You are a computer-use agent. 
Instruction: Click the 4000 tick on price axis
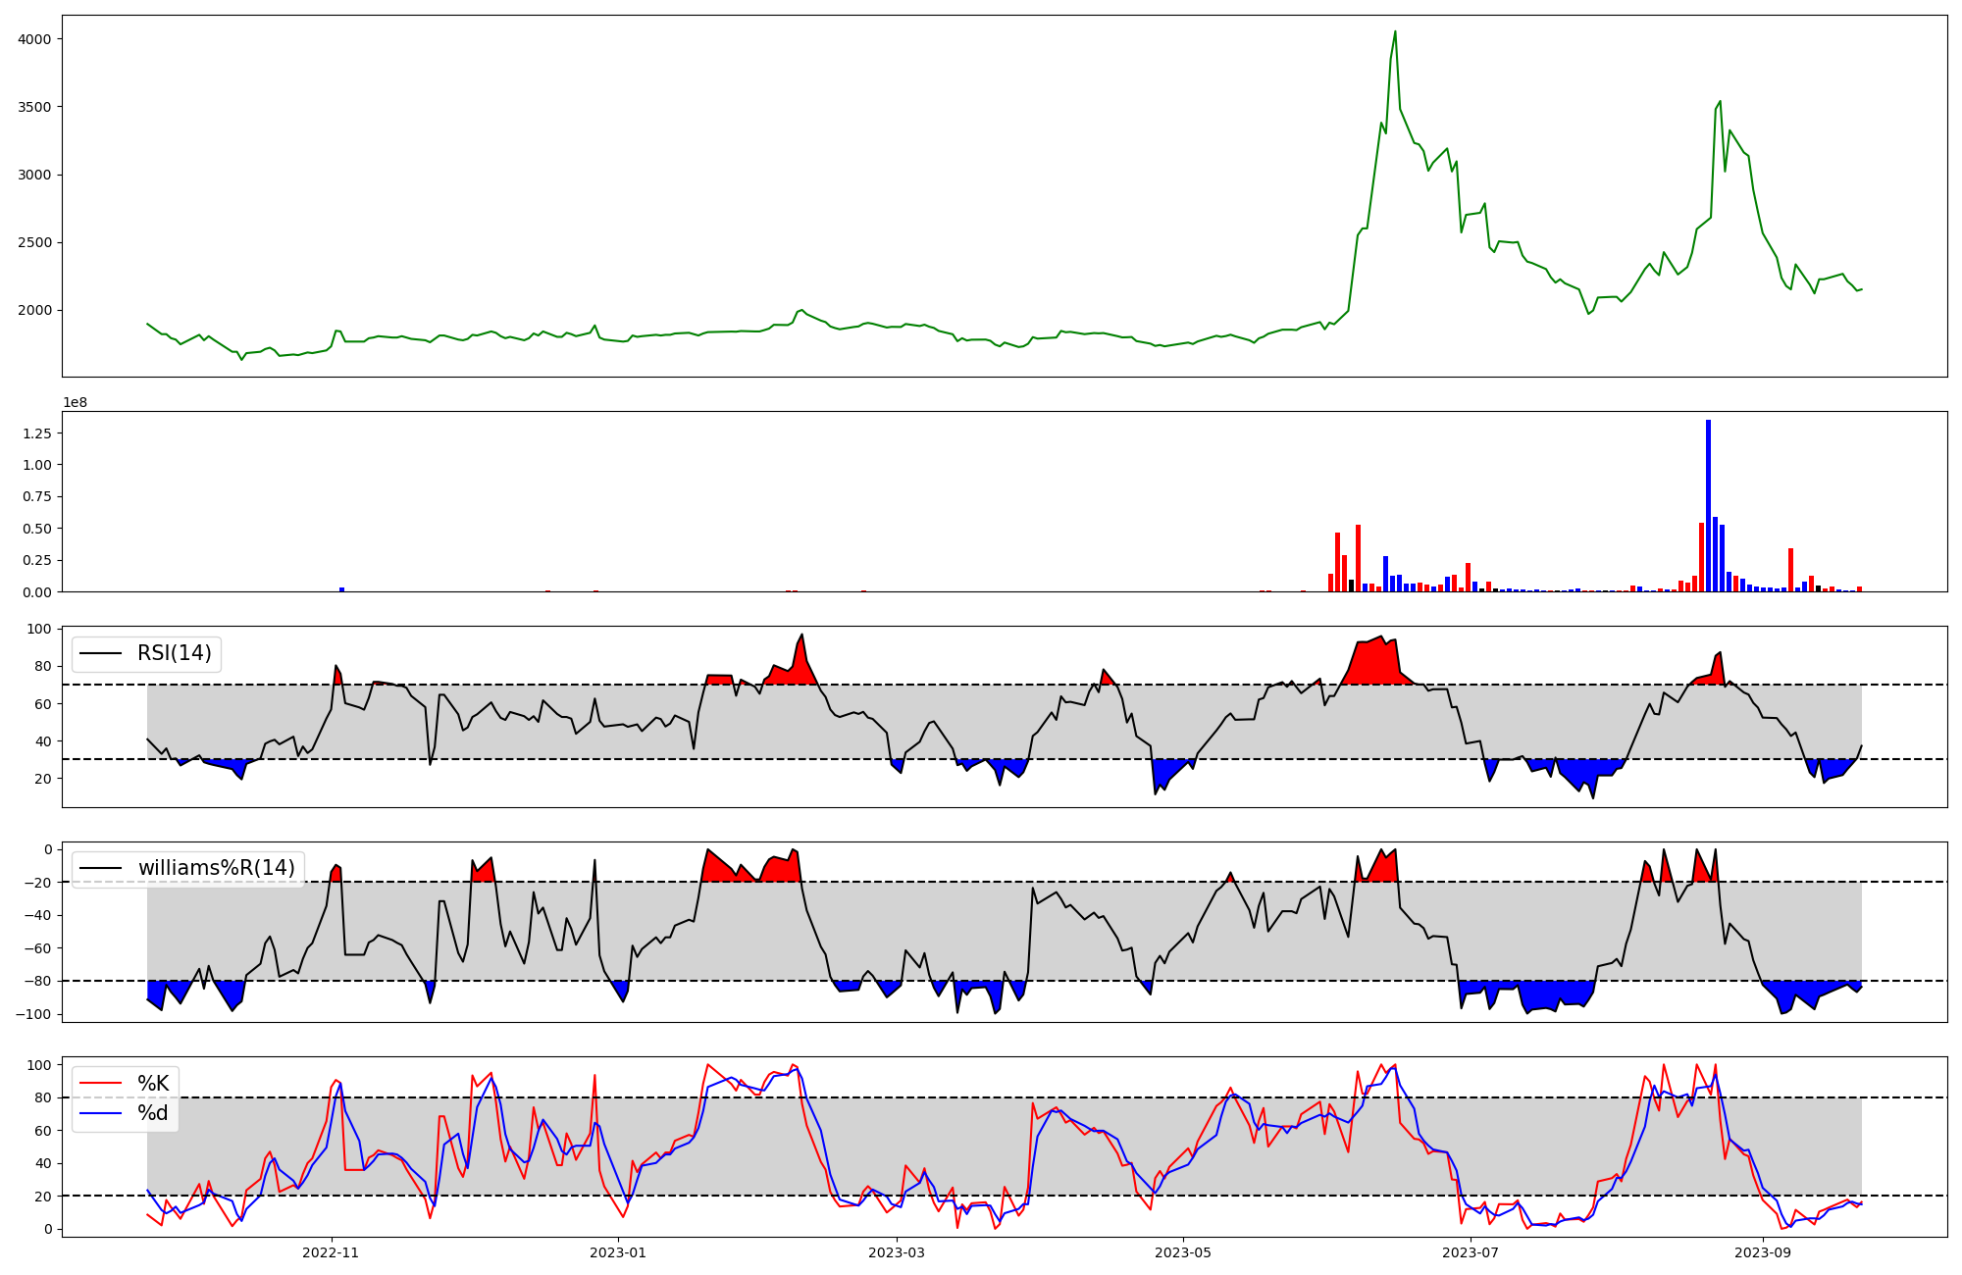coord(34,39)
